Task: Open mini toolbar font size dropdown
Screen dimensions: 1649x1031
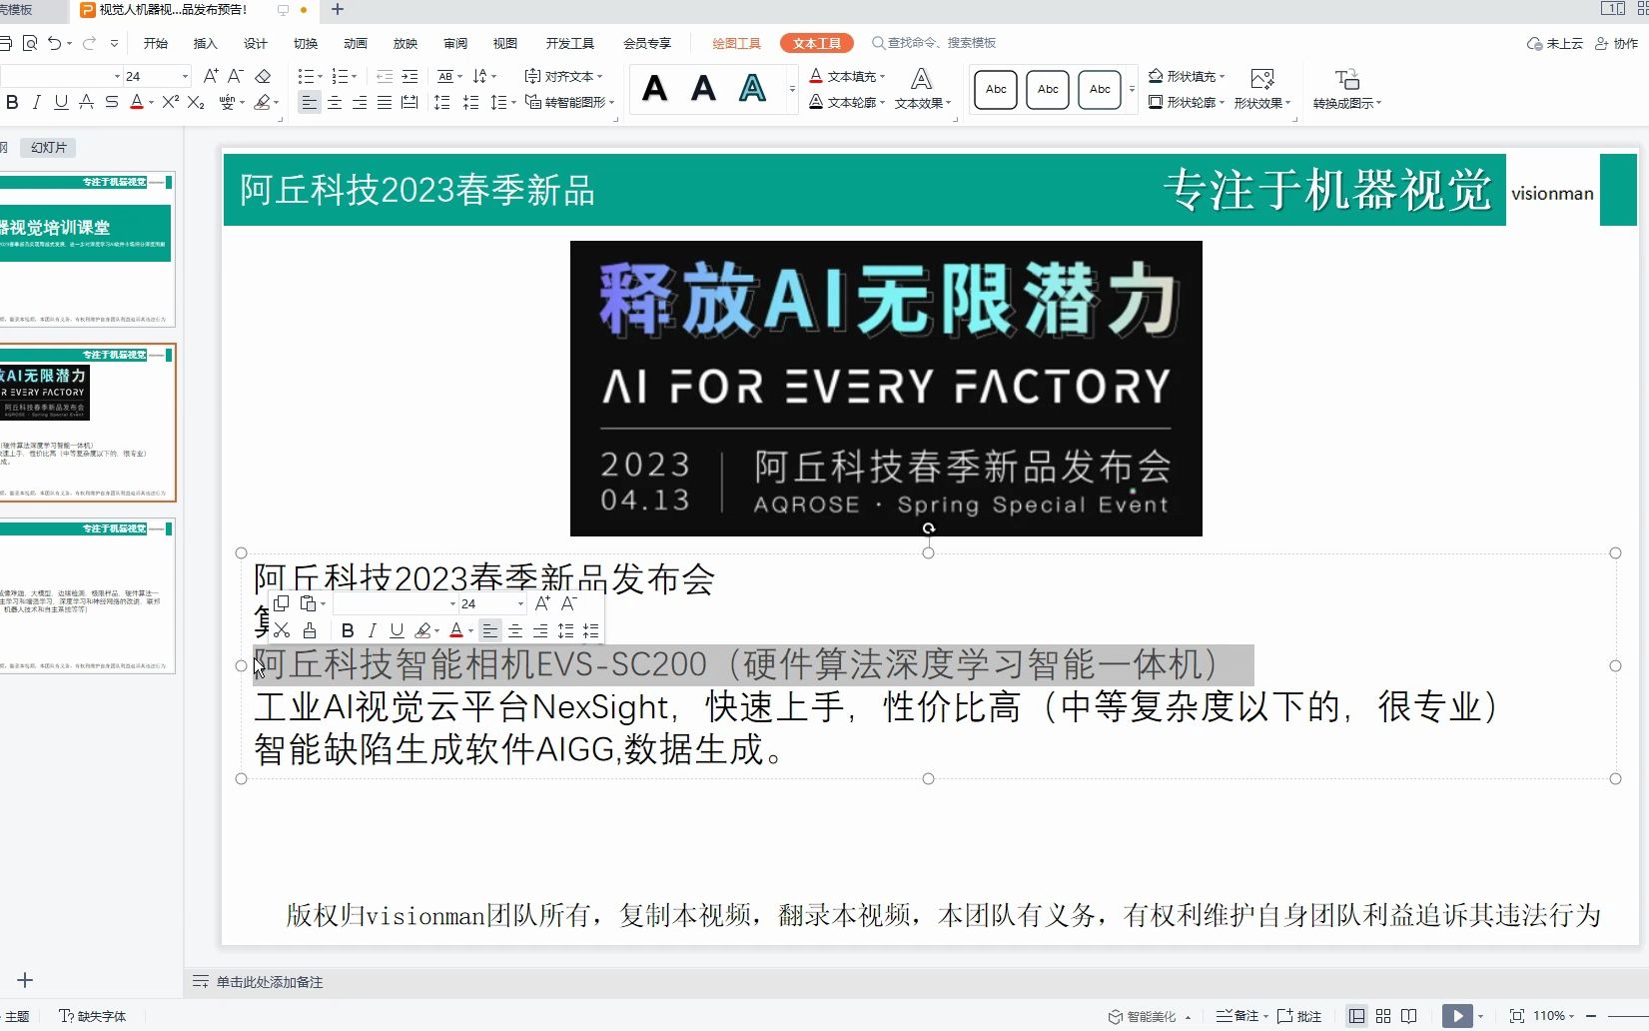Action: (x=520, y=603)
